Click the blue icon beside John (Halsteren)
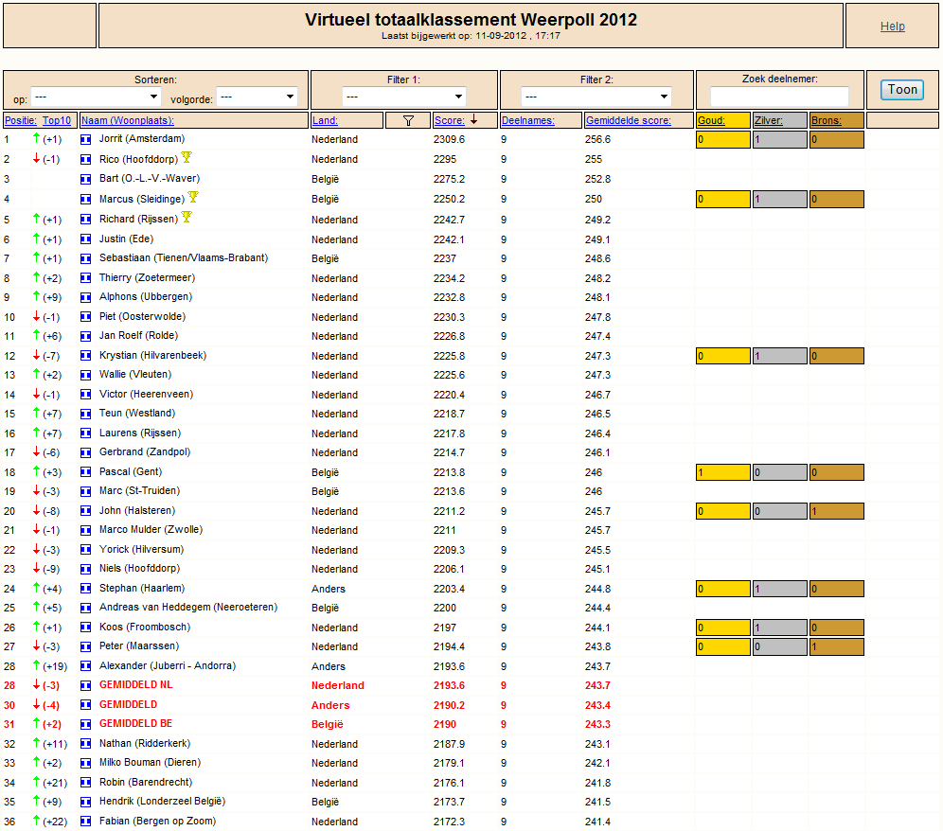943x831 pixels. [86, 511]
